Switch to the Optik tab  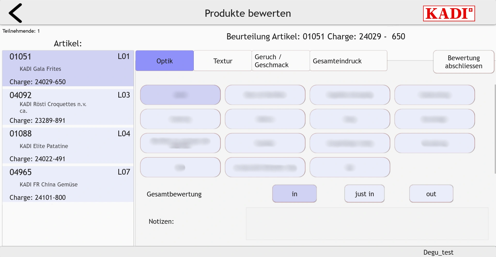pos(165,61)
